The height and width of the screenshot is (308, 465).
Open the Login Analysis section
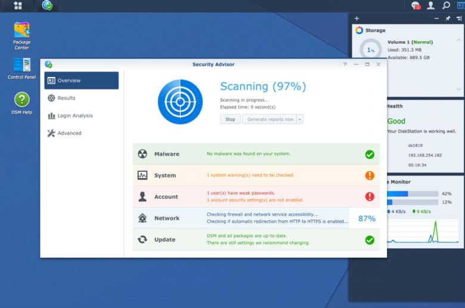82,116
